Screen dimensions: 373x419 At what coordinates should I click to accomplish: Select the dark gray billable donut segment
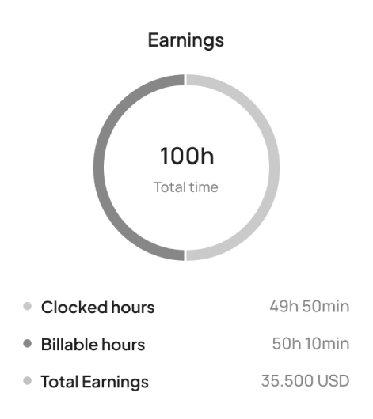point(98,168)
